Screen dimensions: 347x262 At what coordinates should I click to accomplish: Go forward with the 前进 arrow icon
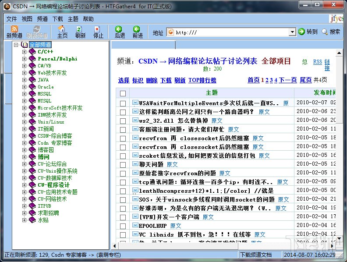[136, 29]
